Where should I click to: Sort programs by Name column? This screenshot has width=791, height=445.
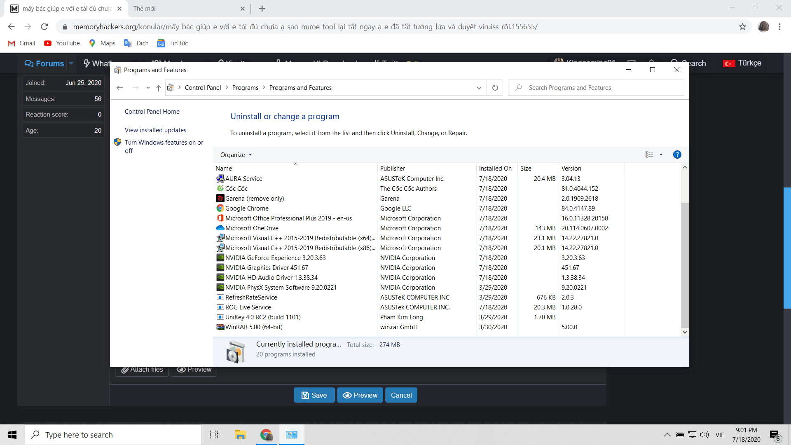[x=295, y=168]
